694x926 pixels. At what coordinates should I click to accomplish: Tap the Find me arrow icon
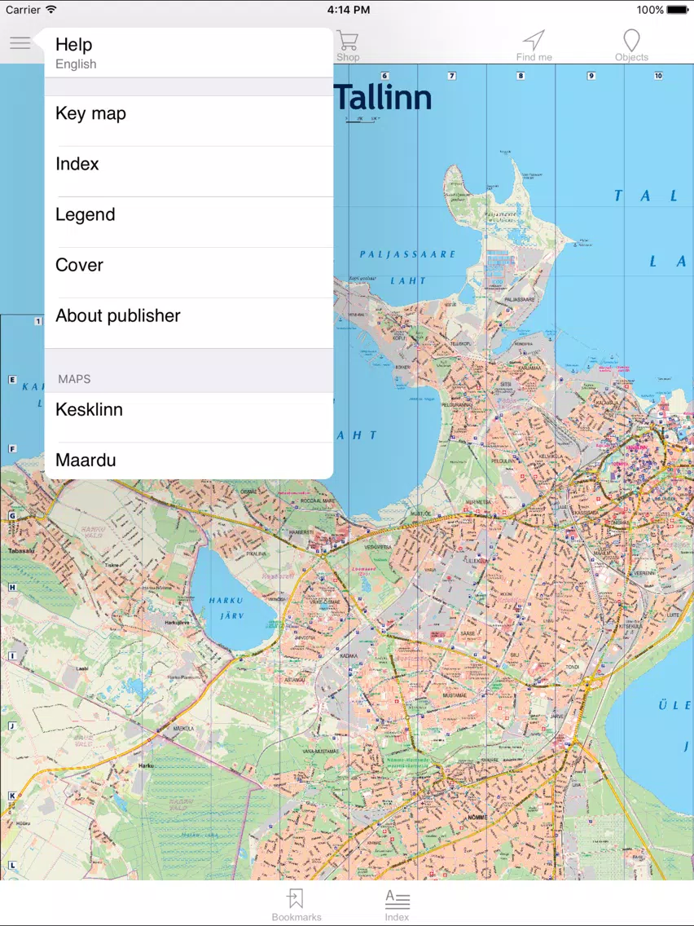(534, 46)
